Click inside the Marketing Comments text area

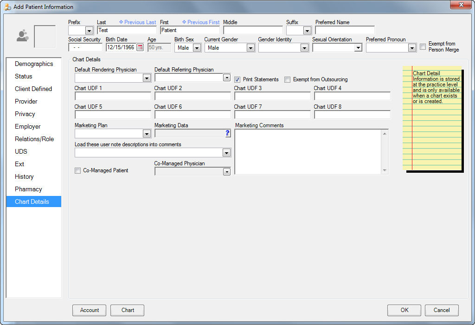pyautogui.click(x=308, y=152)
